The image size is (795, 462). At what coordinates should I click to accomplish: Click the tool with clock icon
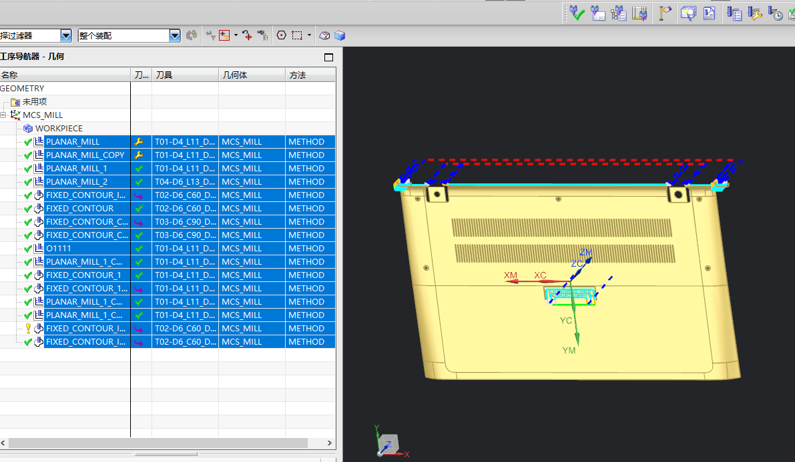775,14
